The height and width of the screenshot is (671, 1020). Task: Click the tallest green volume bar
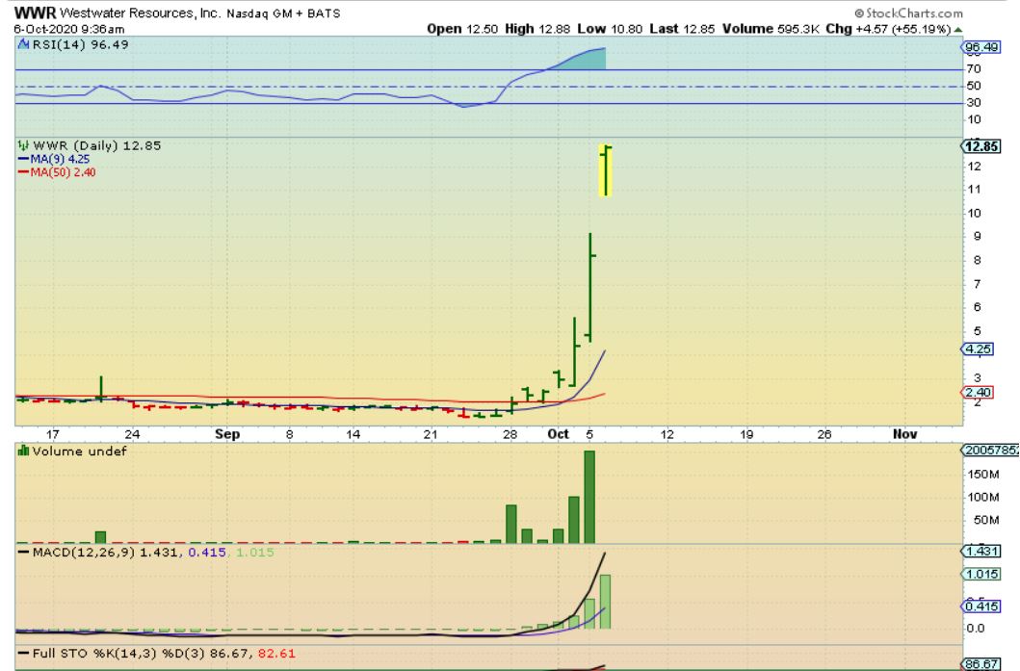[589, 497]
